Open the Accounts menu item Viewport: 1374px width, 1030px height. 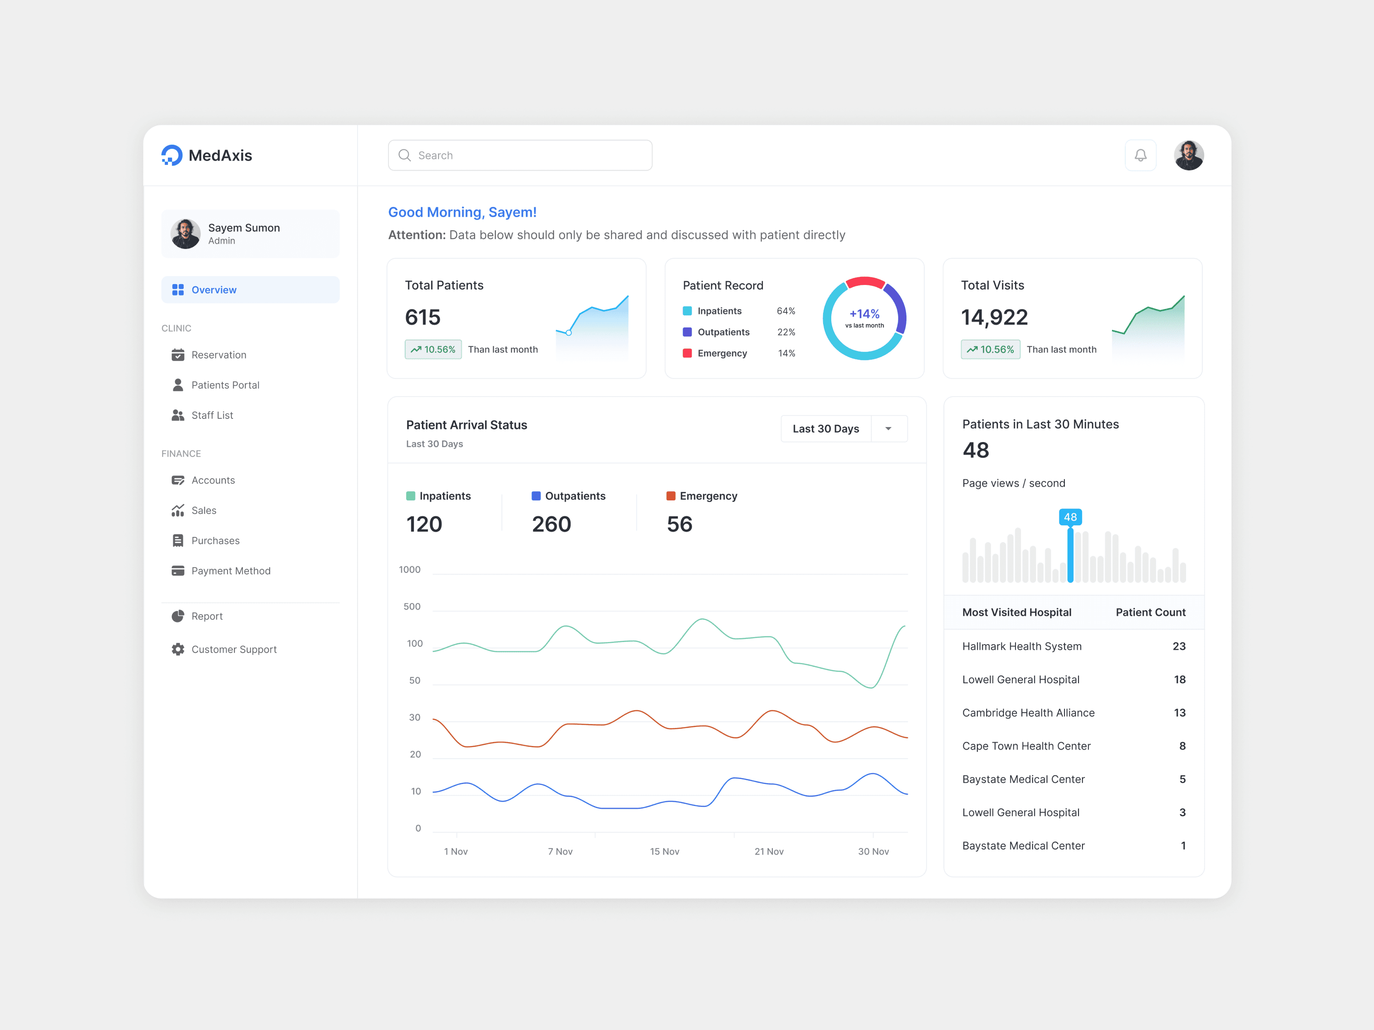click(x=213, y=480)
